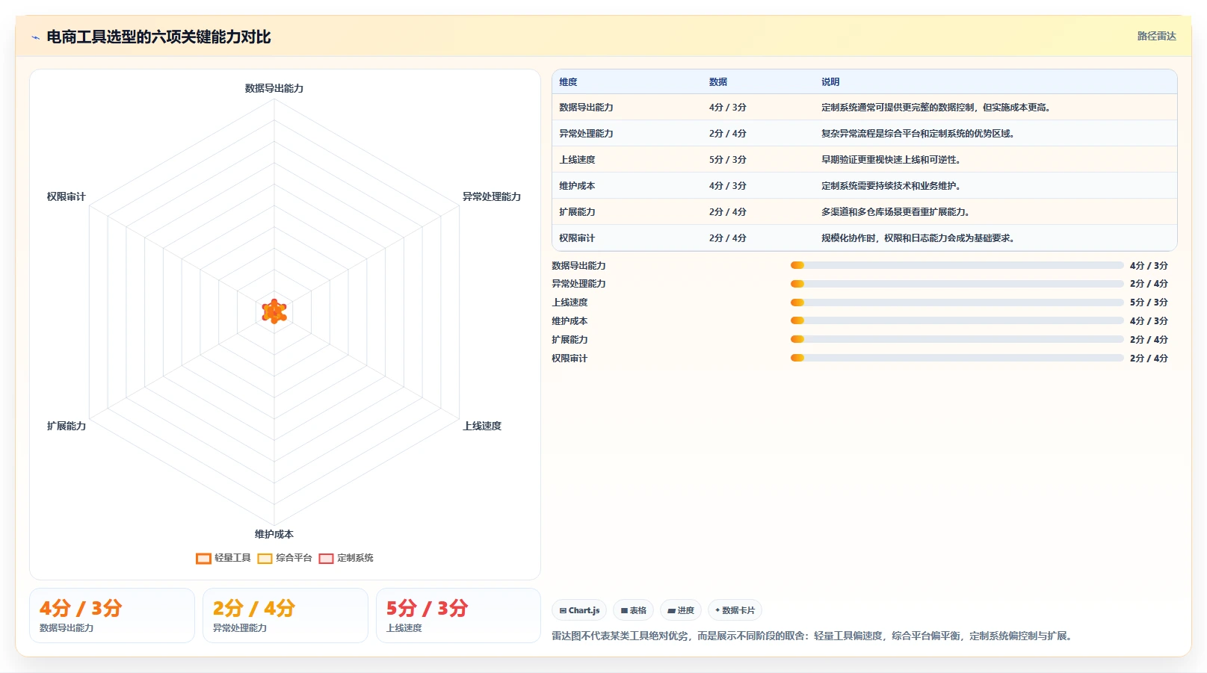Click the 异常处理能力 axis label on the radar
1207x673 pixels.
pos(492,196)
